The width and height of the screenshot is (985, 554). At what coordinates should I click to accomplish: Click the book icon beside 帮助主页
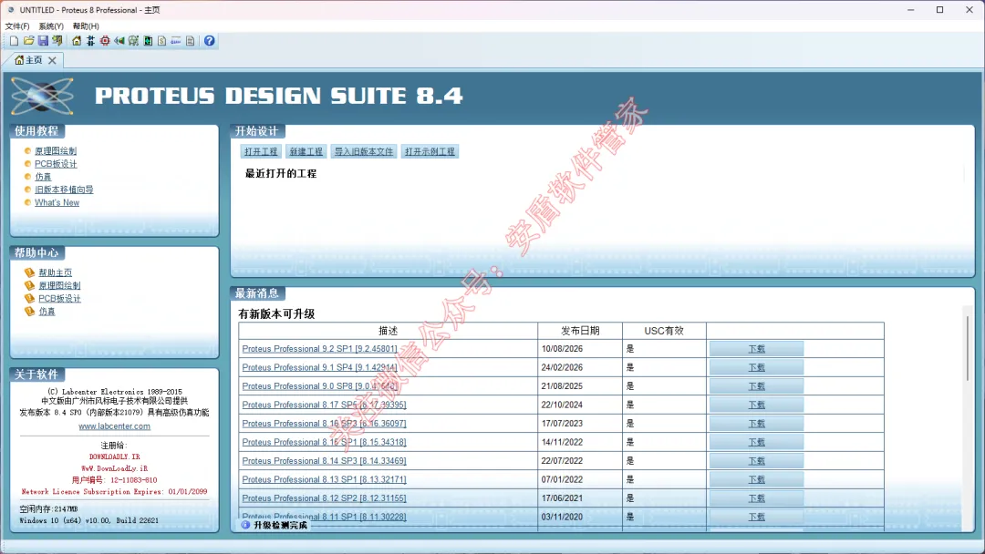coord(29,272)
